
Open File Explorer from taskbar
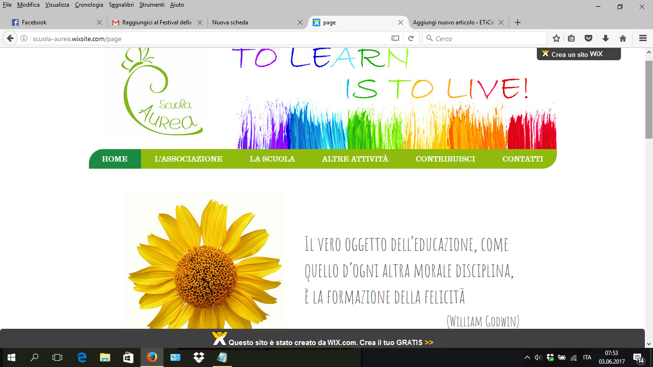click(105, 357)
